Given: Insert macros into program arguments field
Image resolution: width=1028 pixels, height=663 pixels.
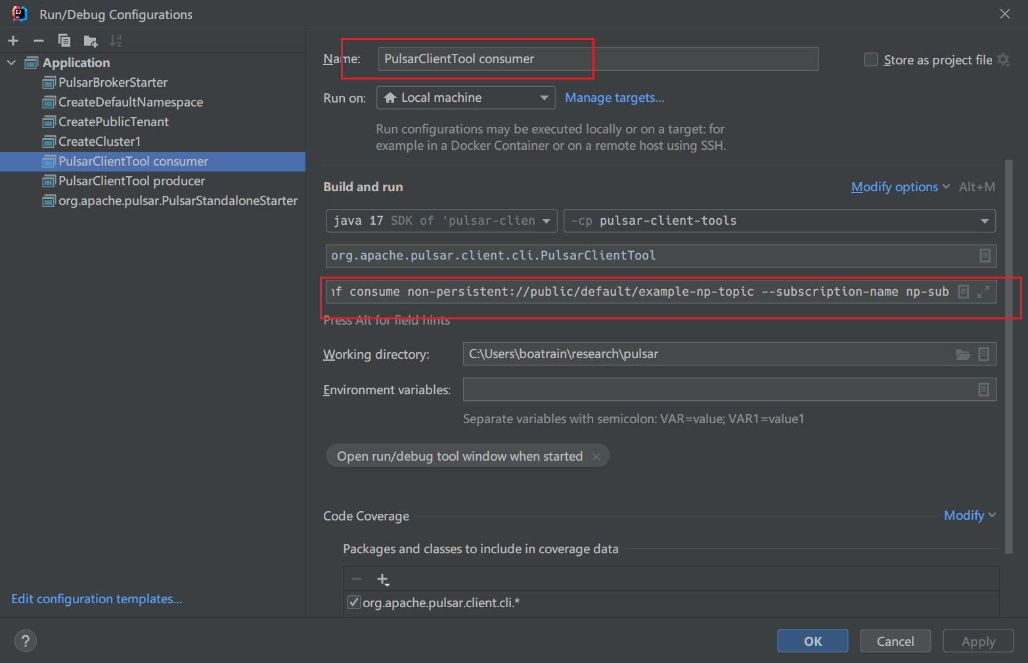Looking at the screenshot, I should click(964, 292).
